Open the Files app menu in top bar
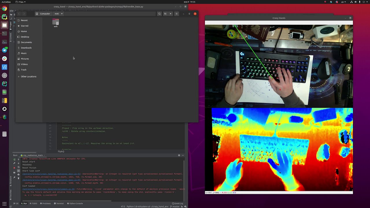The image size is (370, 208). (x=21, y=2)
